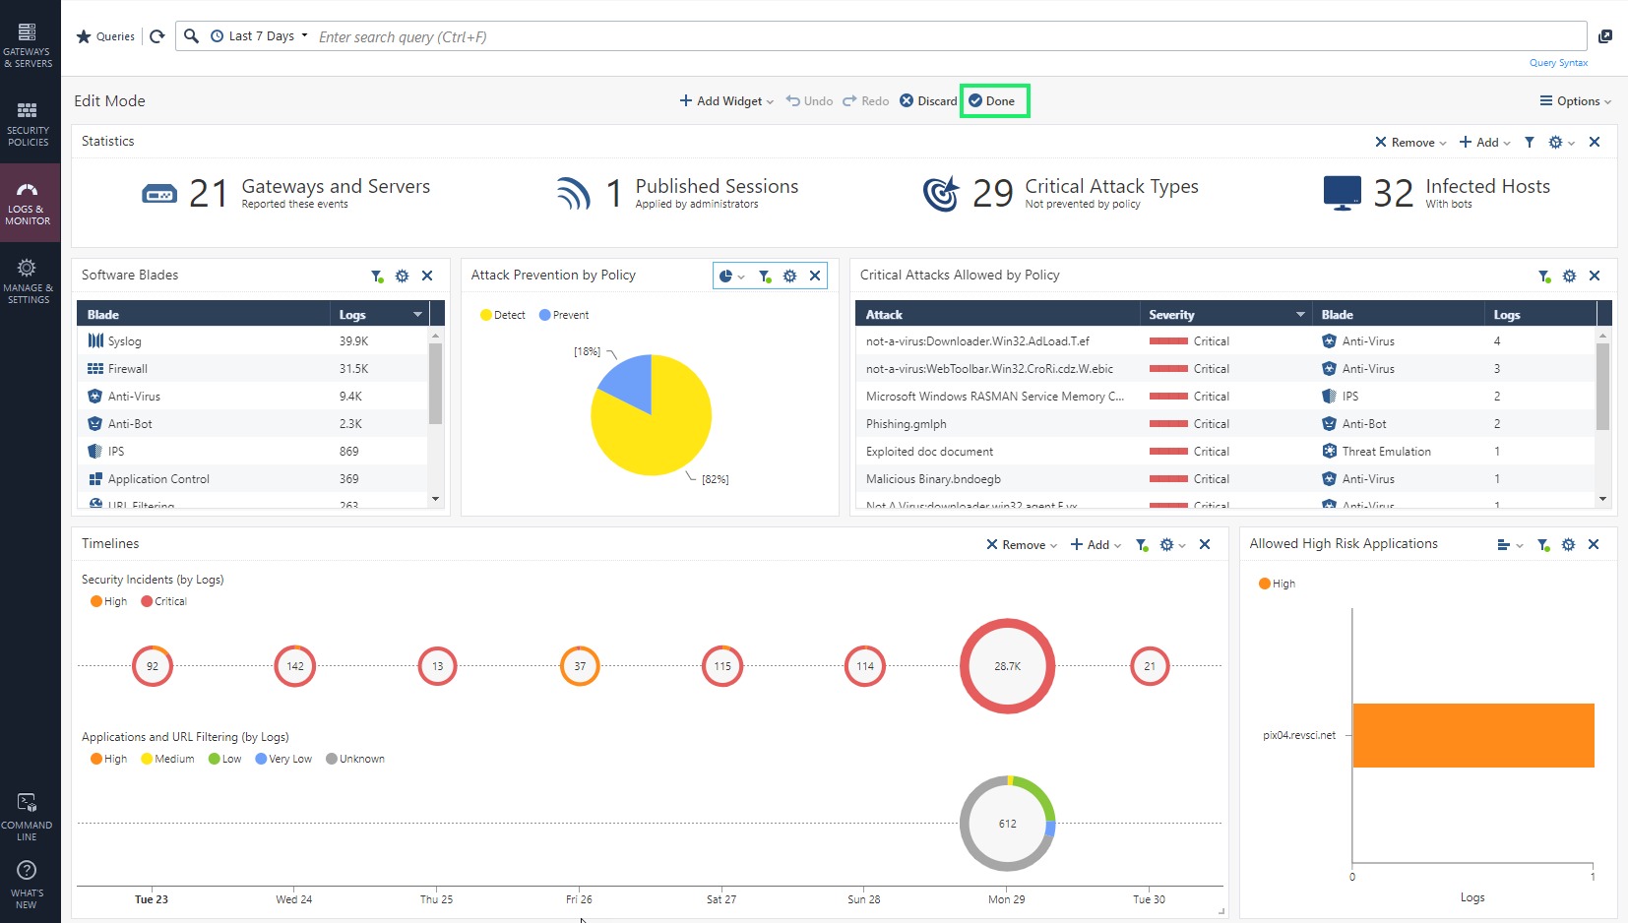The image size is (1628, 923).
Task: Click the Mon 29 28.7K incident marker
Action: pos(1007,666)
